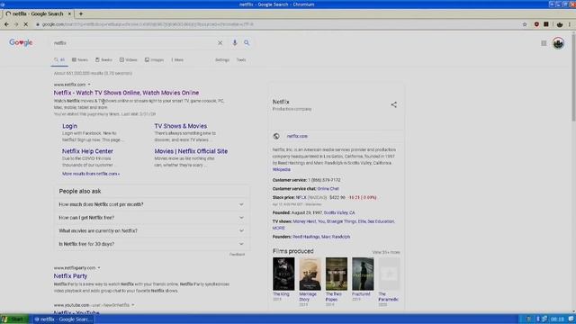Open netflix.com link in knowledge panel
This screenshot has height=324, width=576.
[297, 136]
